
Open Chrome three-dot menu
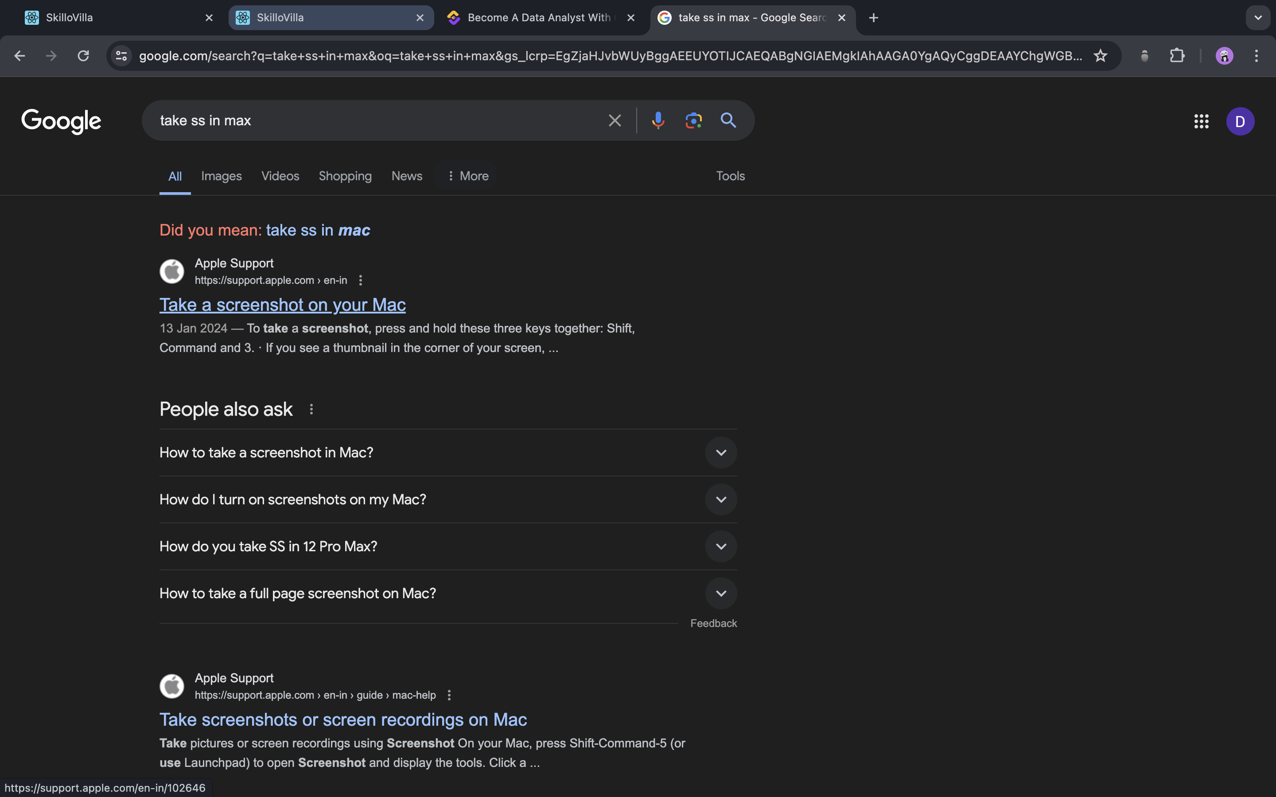click(x=1256, y=56)
